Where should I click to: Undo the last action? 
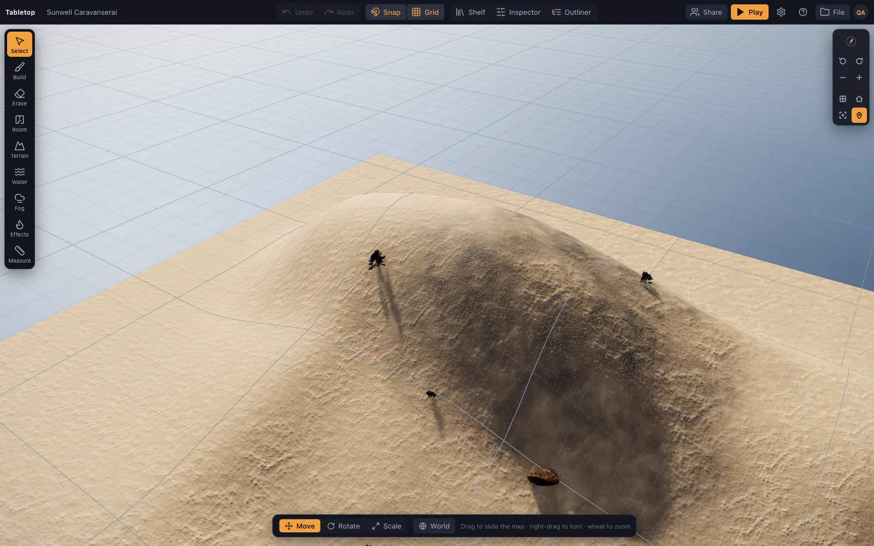[298, 12]
